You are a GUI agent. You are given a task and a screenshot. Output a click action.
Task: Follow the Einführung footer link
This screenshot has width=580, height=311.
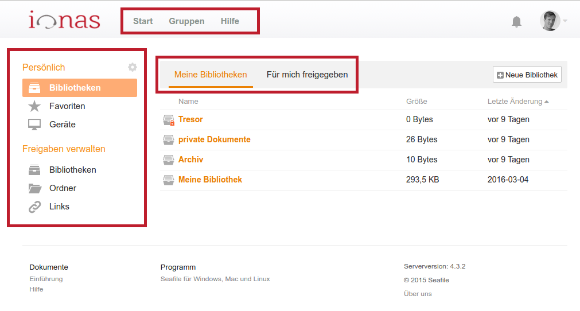[x=46, y=279]
